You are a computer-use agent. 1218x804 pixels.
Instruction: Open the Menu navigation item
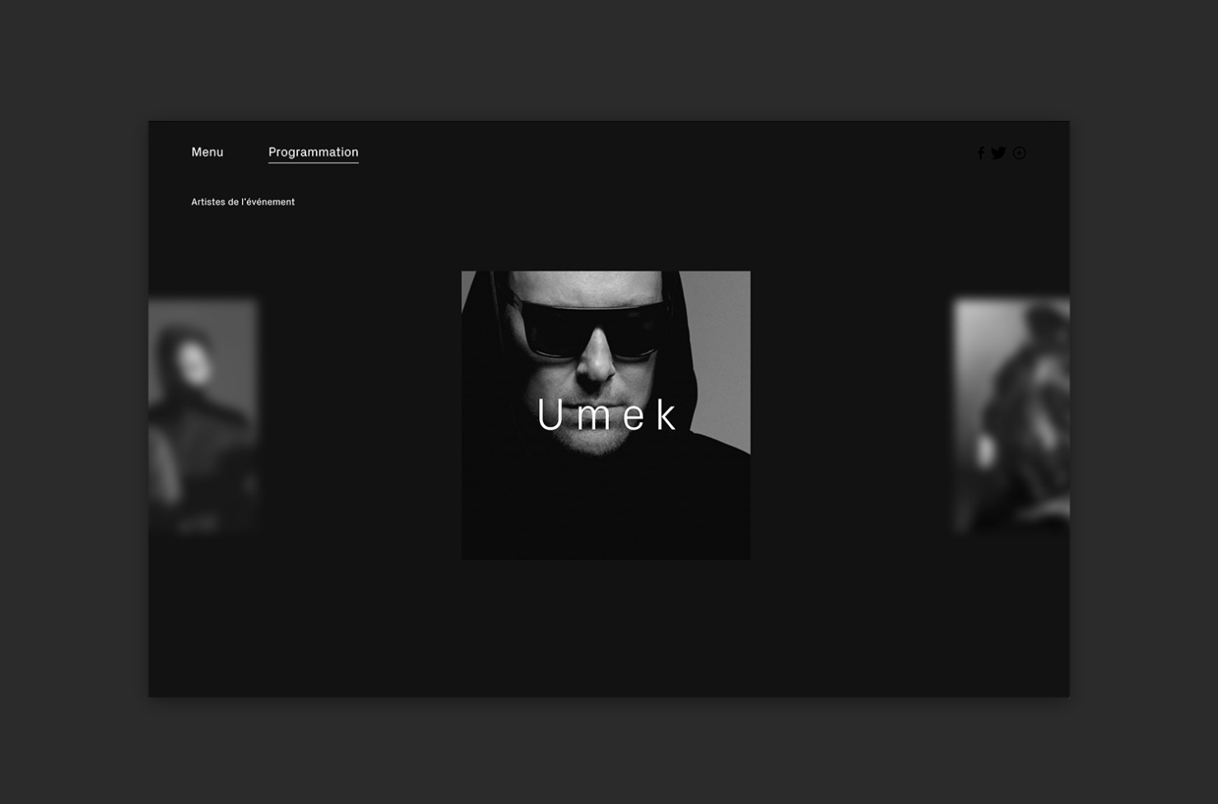click(207, 152)
